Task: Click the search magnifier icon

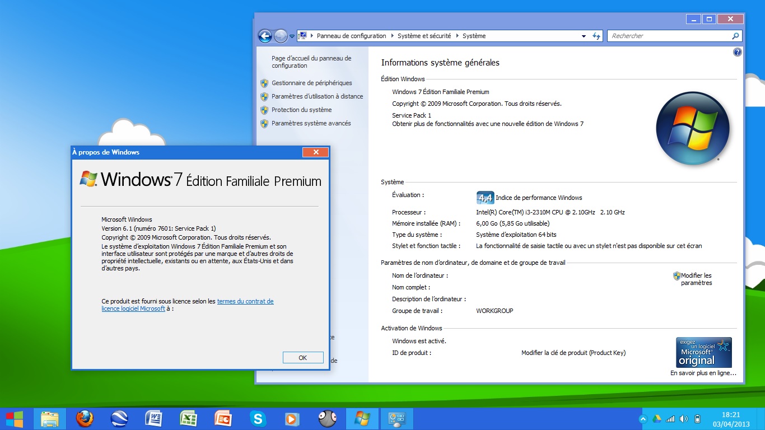Action: (x=736, y=36)
